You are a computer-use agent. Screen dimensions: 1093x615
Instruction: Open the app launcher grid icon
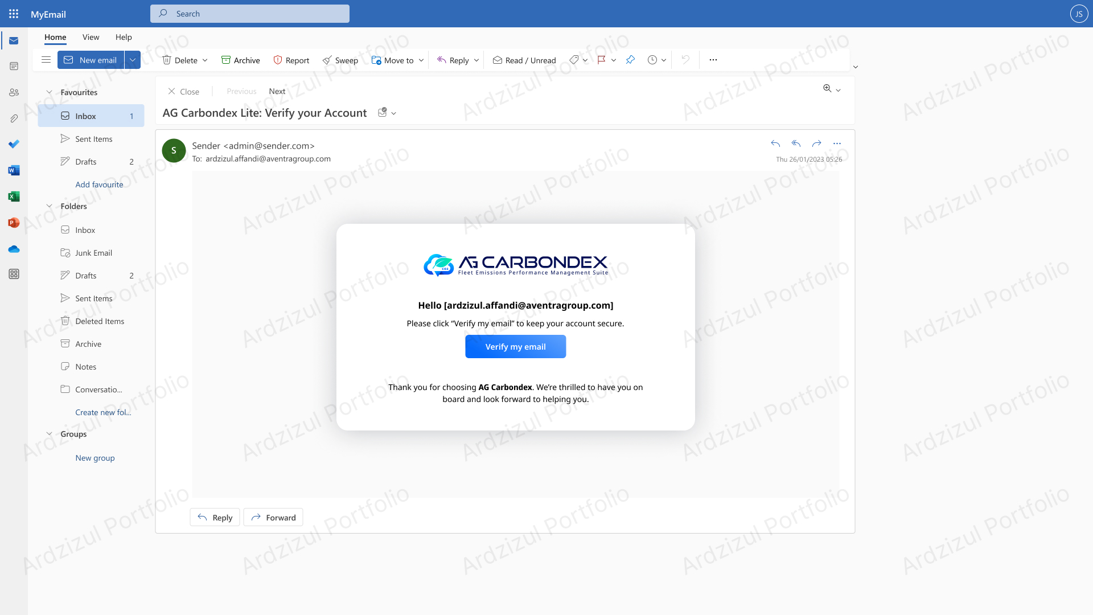(x=14, y=14)
